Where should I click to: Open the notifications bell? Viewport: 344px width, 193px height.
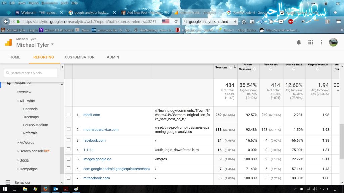(x=299, y=42)
